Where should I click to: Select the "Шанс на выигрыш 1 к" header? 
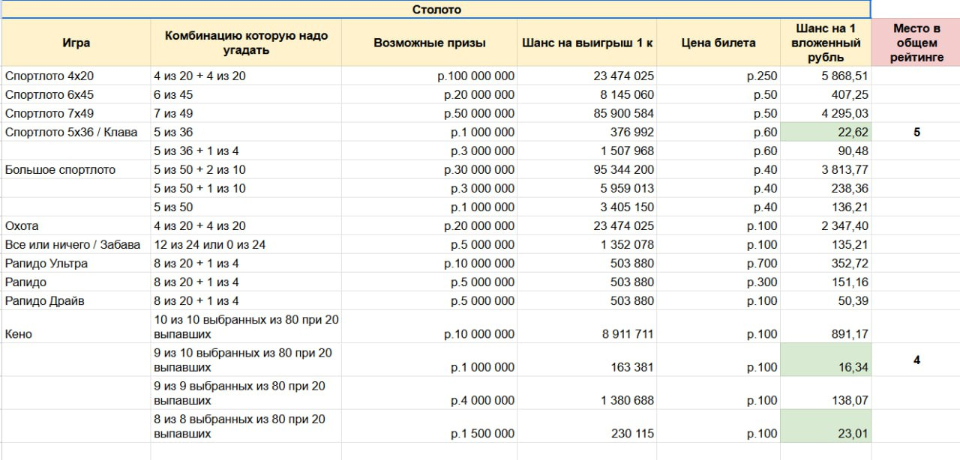point(587,43)
